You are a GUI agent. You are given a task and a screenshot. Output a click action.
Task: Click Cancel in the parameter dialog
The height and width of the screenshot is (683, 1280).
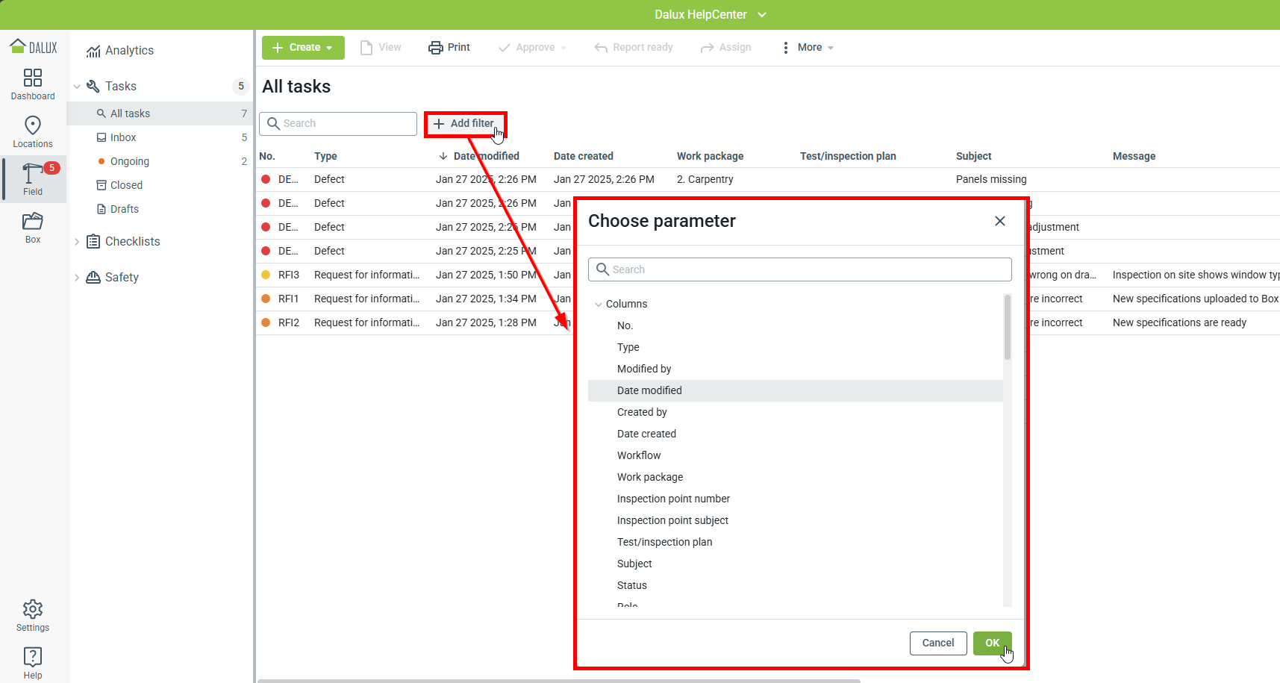[x=937, y=643]
